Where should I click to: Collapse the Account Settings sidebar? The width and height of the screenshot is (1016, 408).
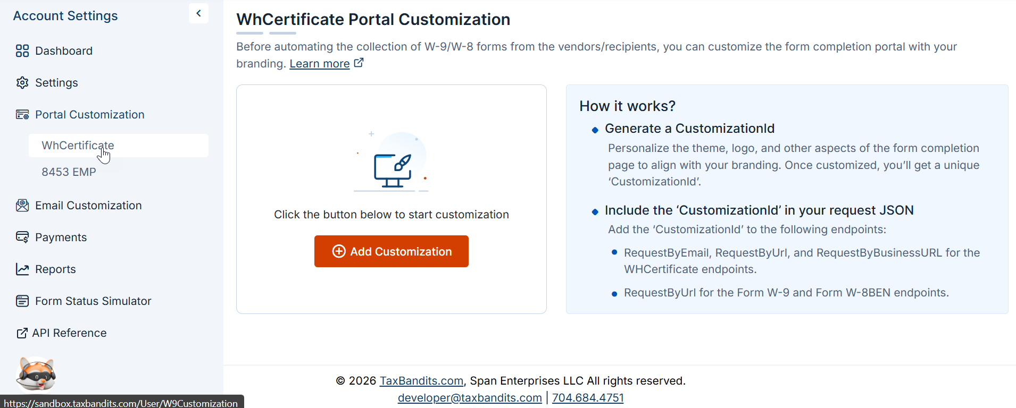198,13
